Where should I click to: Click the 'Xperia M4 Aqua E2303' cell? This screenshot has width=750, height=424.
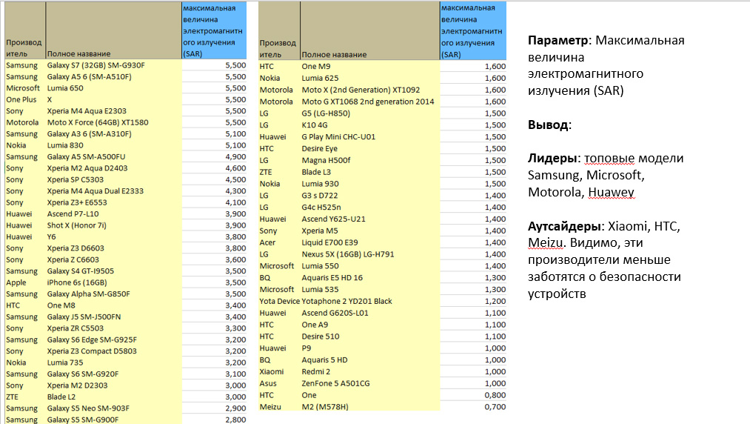click(x=114, y=111)
